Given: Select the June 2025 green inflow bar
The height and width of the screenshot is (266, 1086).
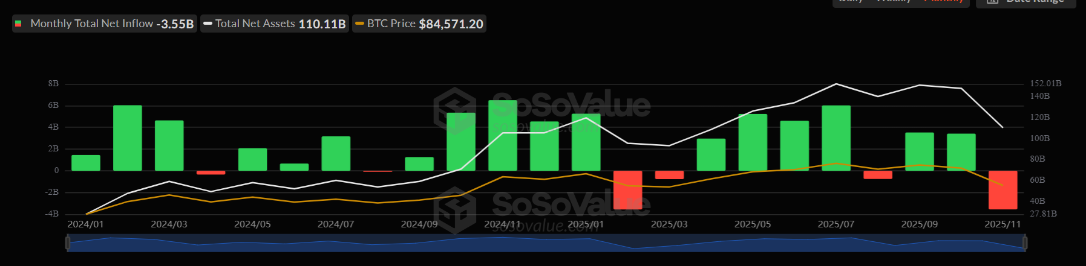Looking at the screenshot, I should click(x=795, y=146).
